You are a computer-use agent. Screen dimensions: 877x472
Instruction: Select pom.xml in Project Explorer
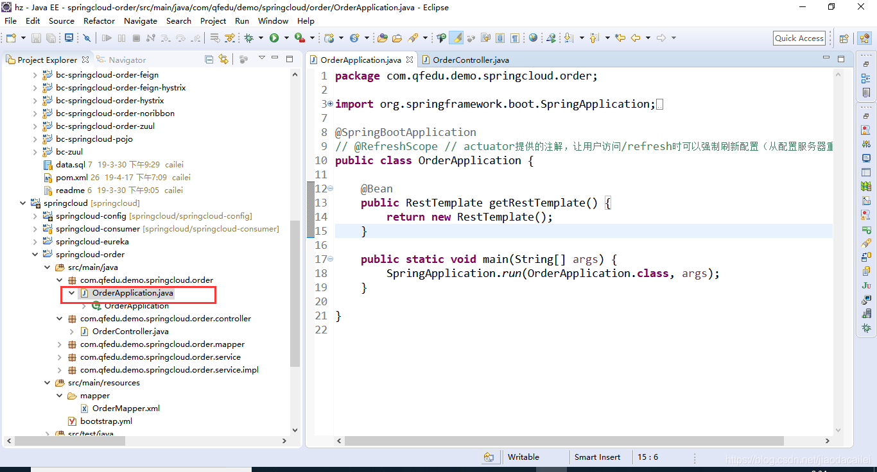72,178
